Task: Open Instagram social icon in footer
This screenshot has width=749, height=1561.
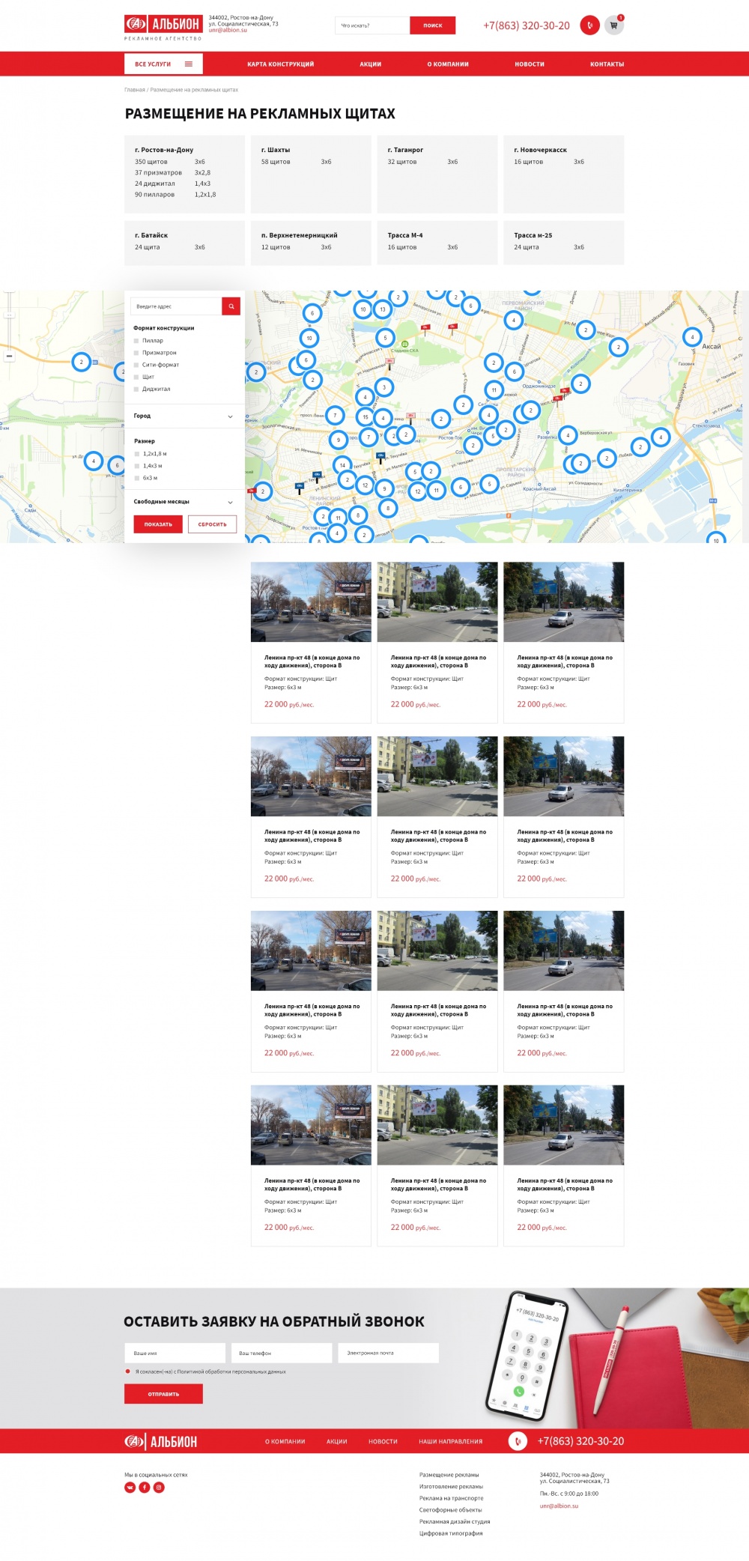Action: coord(159,1488)
